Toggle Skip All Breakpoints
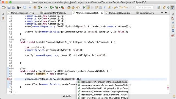The height and width of the screenshot is (99, 176). [30, 7]
